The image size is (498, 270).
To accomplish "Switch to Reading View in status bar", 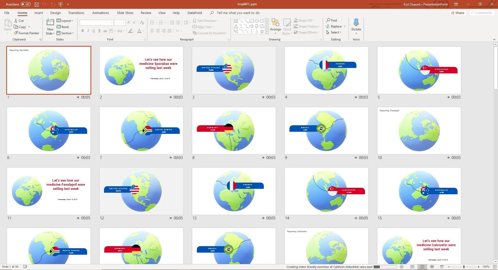I will 432,267.
